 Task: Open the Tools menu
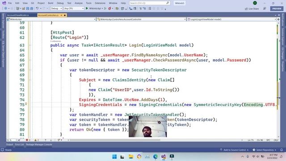[88, 3]
